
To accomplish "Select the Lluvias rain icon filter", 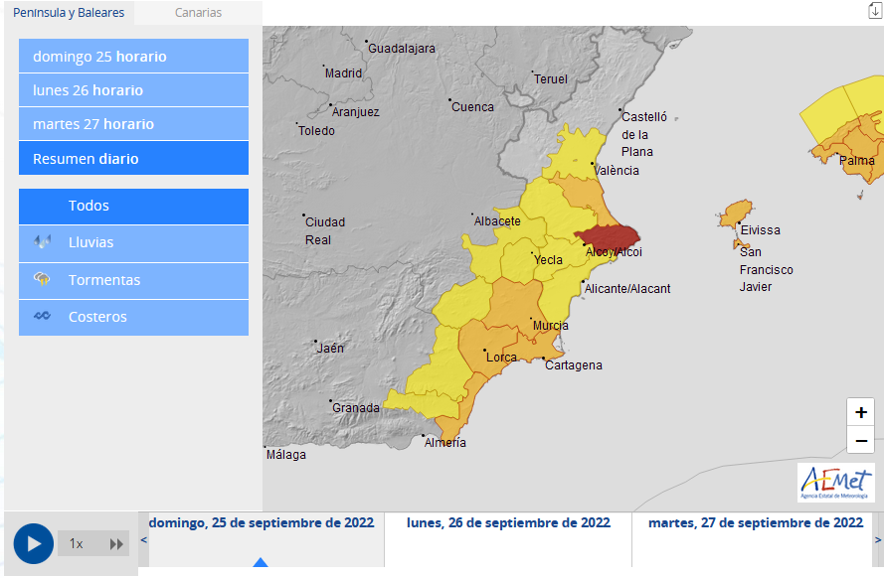I will tap(43, 242).
